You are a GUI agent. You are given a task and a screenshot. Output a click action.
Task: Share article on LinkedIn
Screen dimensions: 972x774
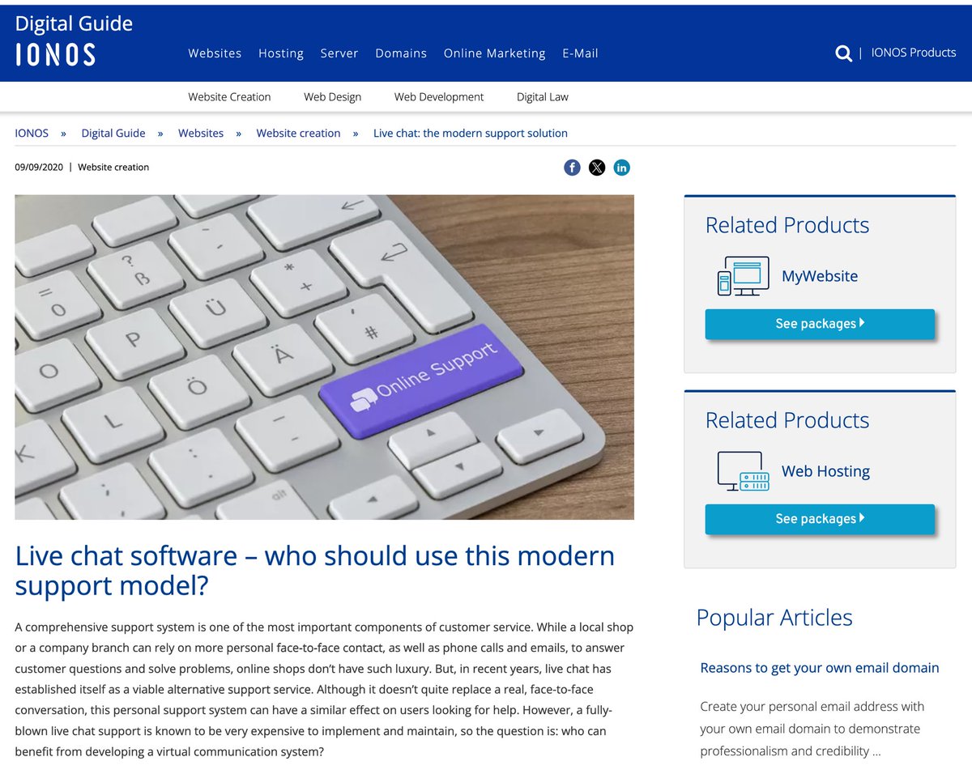click(x=621, y=168)
